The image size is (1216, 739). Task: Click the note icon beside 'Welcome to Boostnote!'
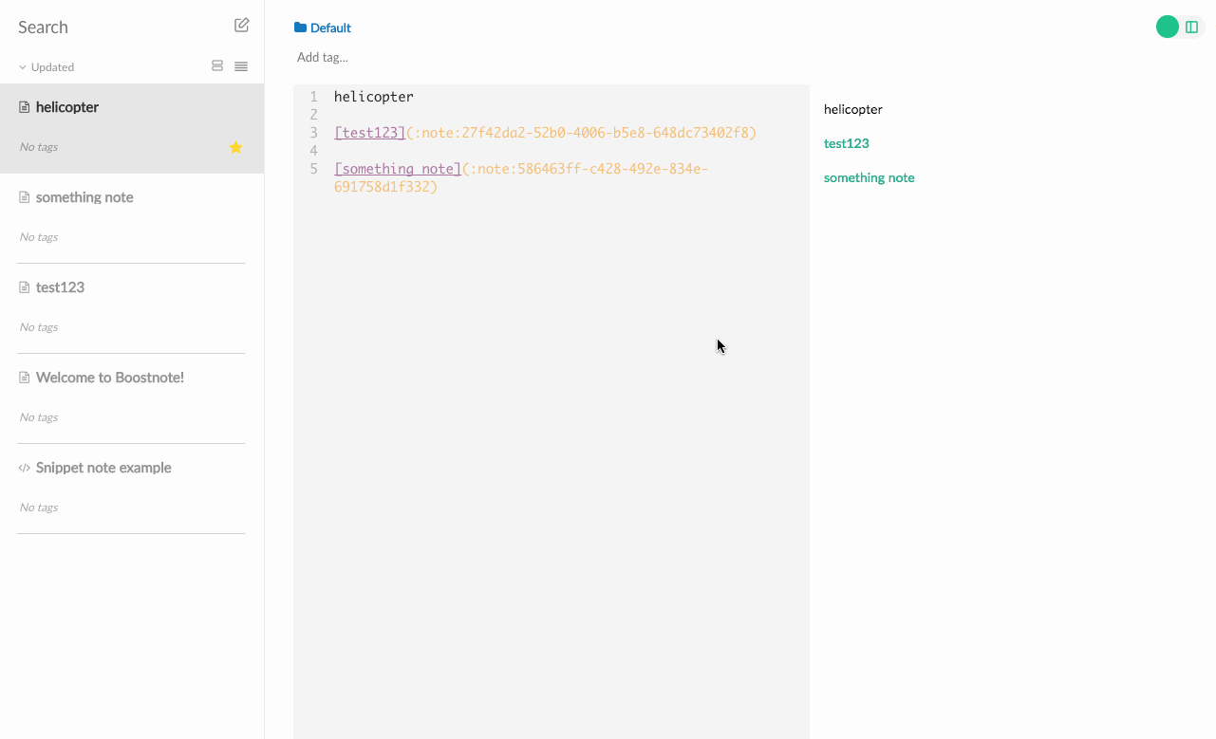pyautogui.click(x=23, y=377)
